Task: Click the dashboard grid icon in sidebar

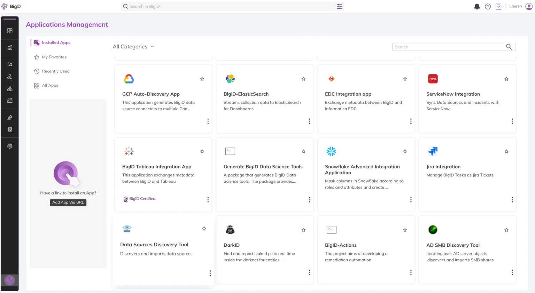Action: [10, 31]
